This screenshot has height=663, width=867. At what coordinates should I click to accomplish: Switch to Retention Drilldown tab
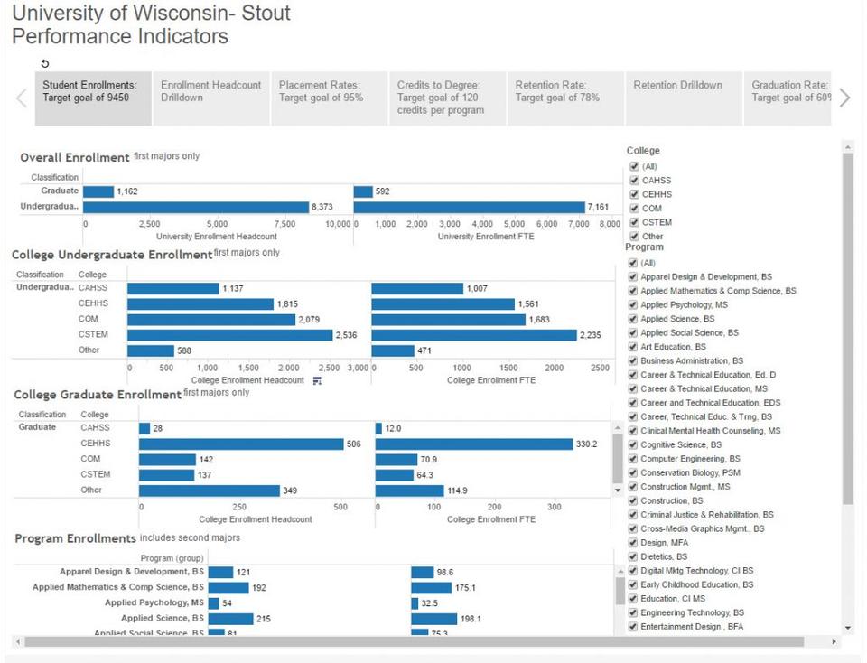point(684,98)
